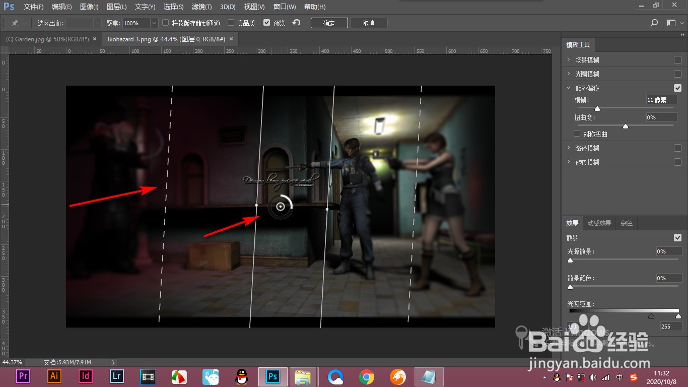
Task: Open the film strip app in taskbar
Action: click(148, 376)
